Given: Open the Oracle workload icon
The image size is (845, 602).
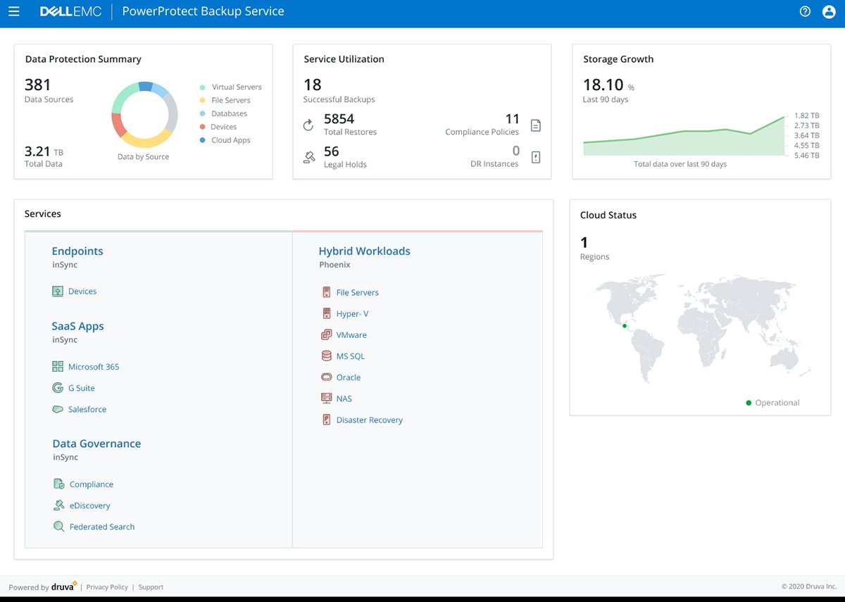Looking at the screenshot, I should coord(325,377).
